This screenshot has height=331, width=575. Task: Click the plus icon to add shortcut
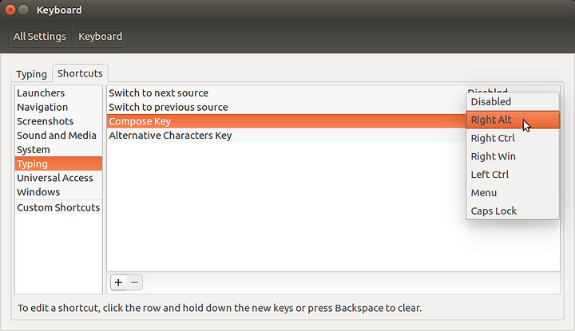click(118, 282)
